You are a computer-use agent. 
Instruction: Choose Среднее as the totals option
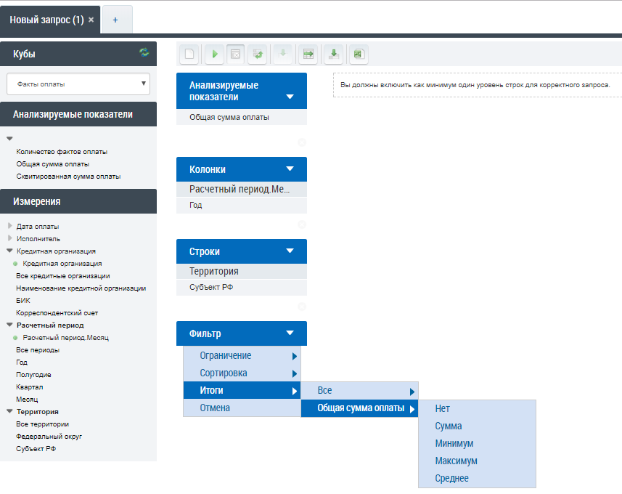tap(478, 479)
